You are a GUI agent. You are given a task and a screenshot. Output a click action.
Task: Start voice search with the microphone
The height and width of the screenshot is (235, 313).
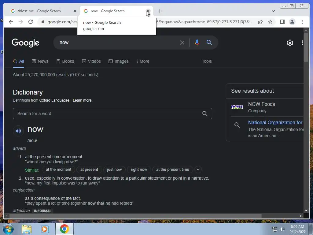tap(197, 42)
